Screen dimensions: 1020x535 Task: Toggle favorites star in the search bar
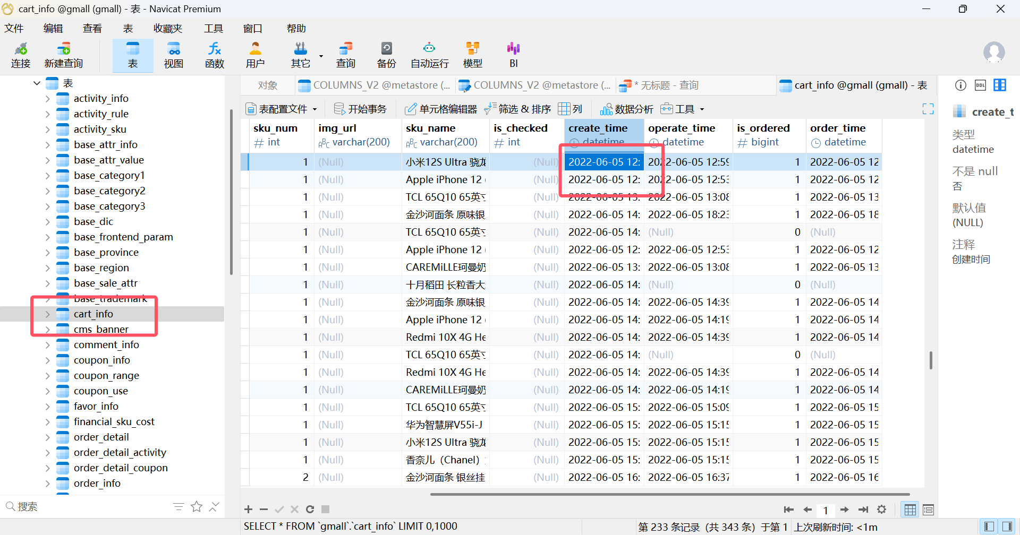[197, 507]
